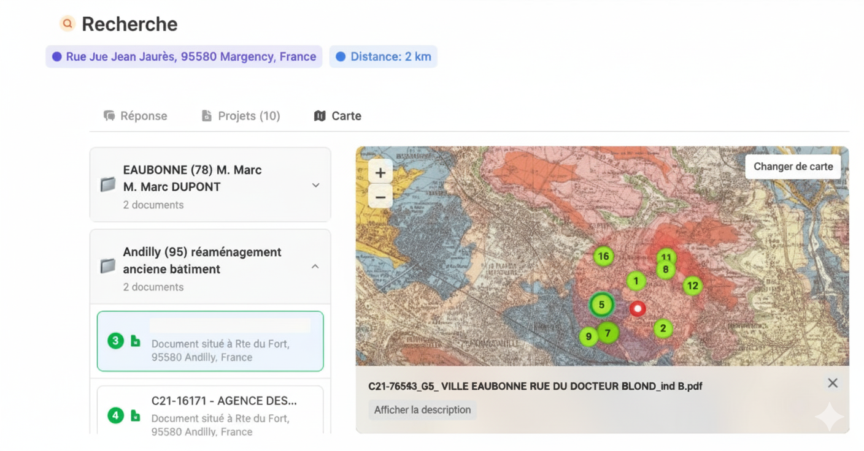Image resolution: width=864 pixels, height=451 pixels.
Task: Click map marker number 12
Action: coord(692,285)
